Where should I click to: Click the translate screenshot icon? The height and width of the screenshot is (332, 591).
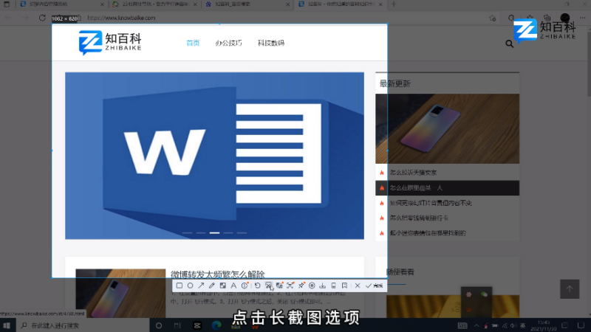click(x=279, y=286)
